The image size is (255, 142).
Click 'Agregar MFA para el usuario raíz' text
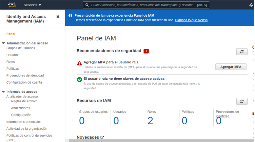[x=111, y=62]
